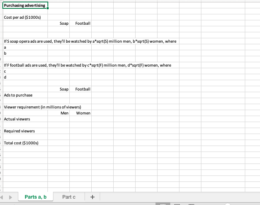Select the cell labeled c
This screenshot has width=260, height=205.
(25, 71)
